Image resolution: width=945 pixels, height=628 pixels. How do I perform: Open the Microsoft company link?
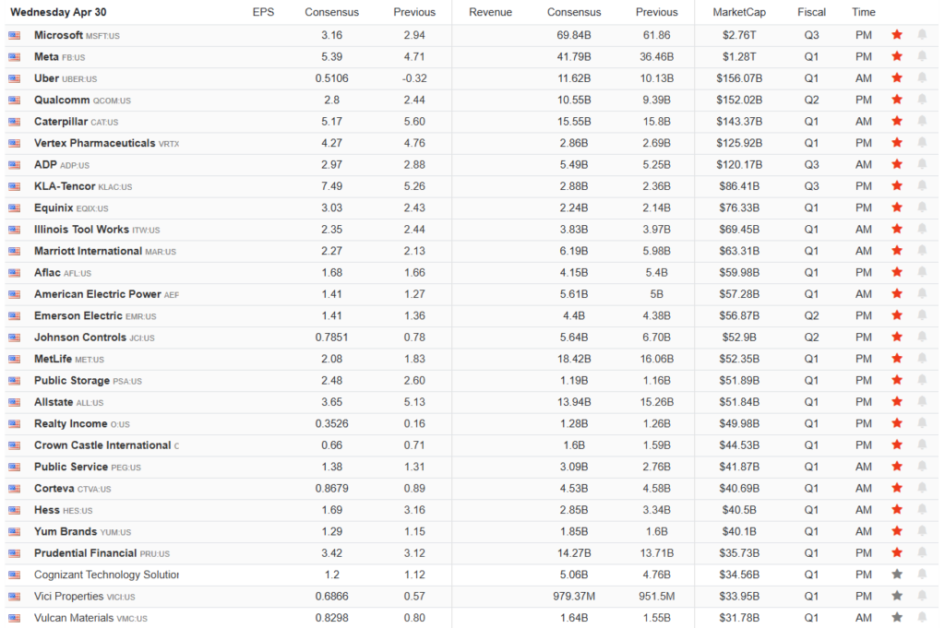[58, 35]
